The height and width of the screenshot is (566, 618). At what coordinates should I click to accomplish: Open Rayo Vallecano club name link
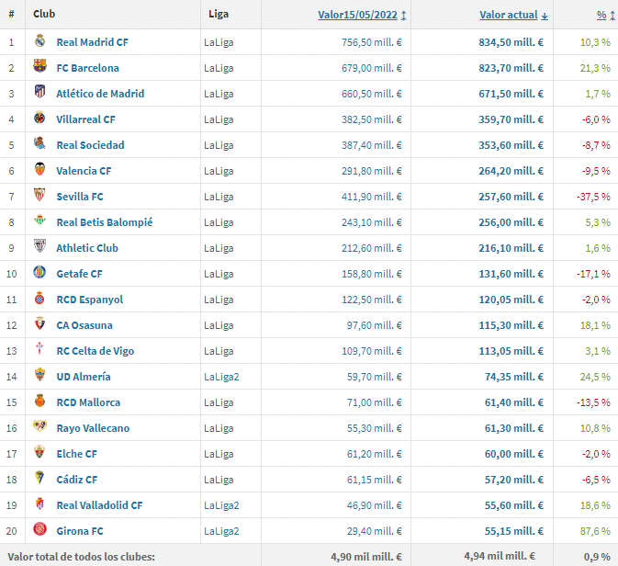(x=93, y=428)
